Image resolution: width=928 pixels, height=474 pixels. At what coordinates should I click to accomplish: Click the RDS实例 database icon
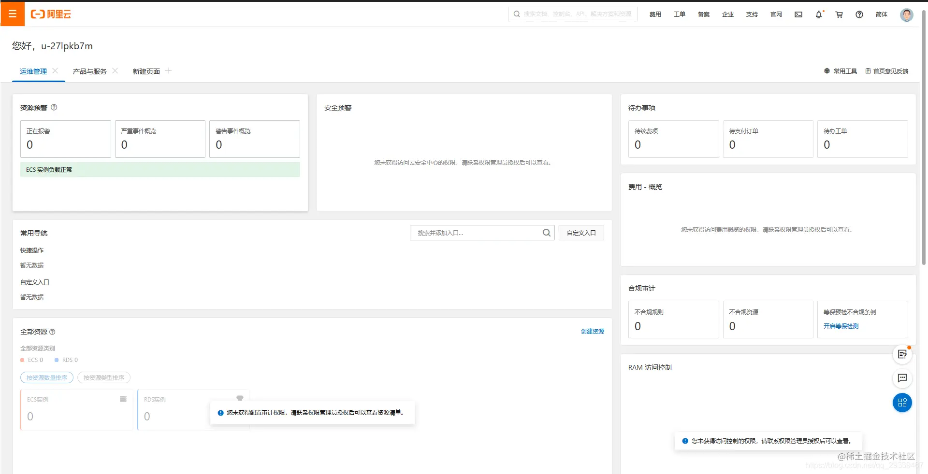tap(240, 398)
